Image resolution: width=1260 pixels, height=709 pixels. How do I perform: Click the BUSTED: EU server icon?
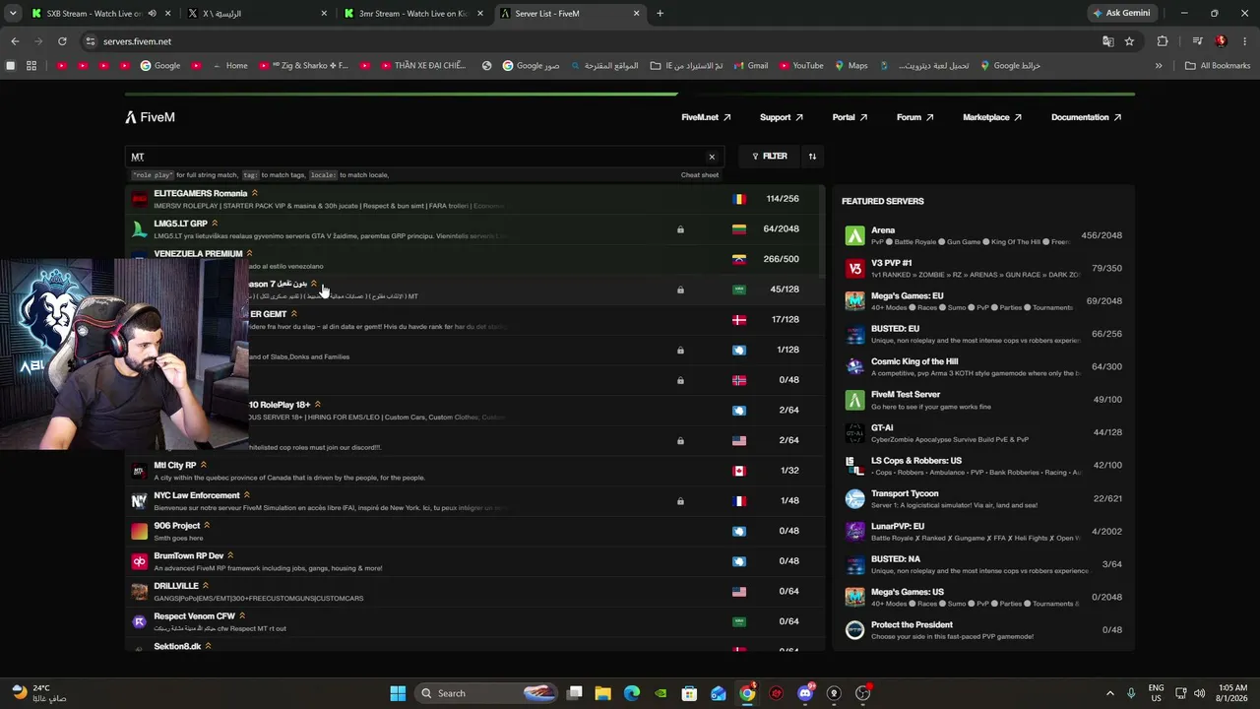click(x=854, y=334)
